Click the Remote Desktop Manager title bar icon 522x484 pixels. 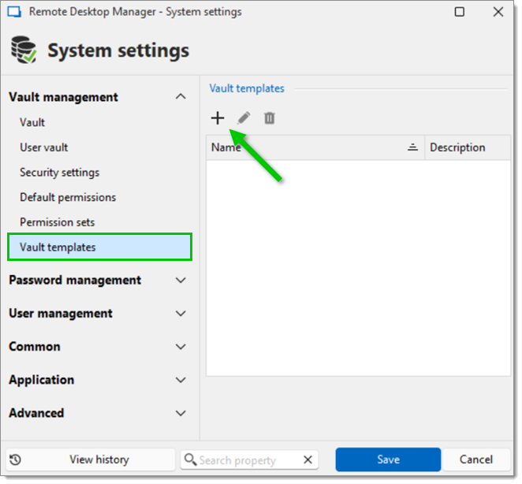click(13, 12)
